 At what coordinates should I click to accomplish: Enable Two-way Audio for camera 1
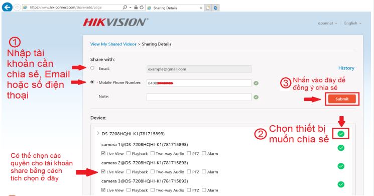pyautogui.click(x=153, y=153)
